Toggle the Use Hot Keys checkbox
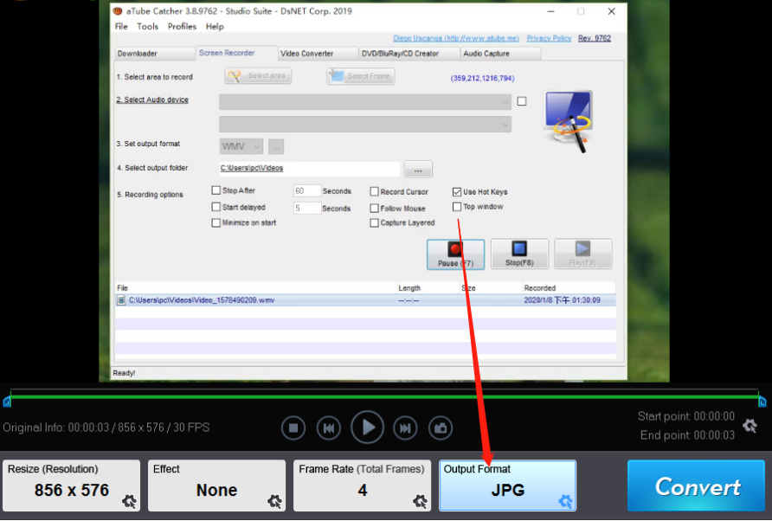Image resolution: width=772 pixels, height=521 pixels. pyautogui.click(x=457, y=192)
